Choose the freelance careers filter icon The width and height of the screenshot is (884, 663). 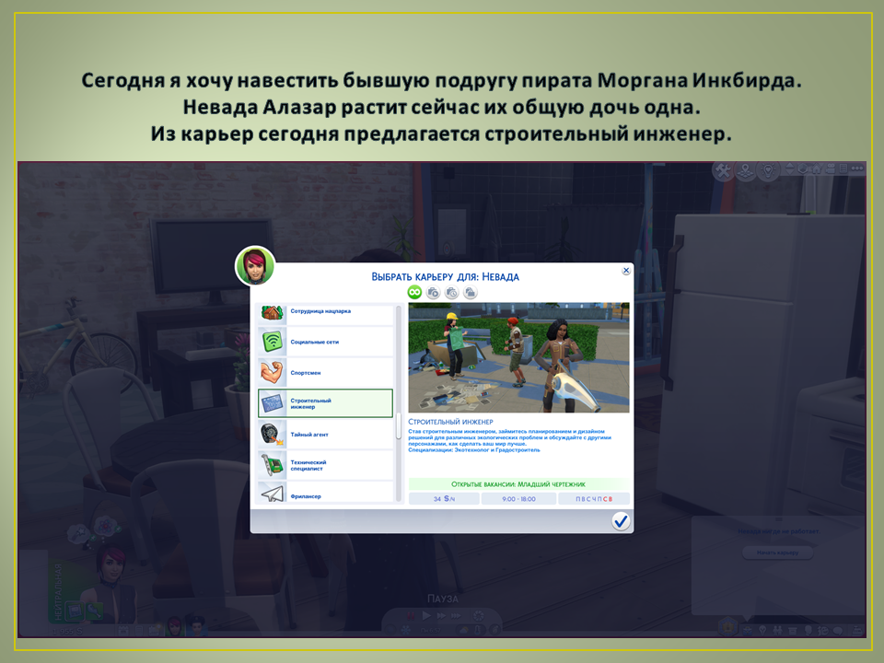(x=471, y=292)
